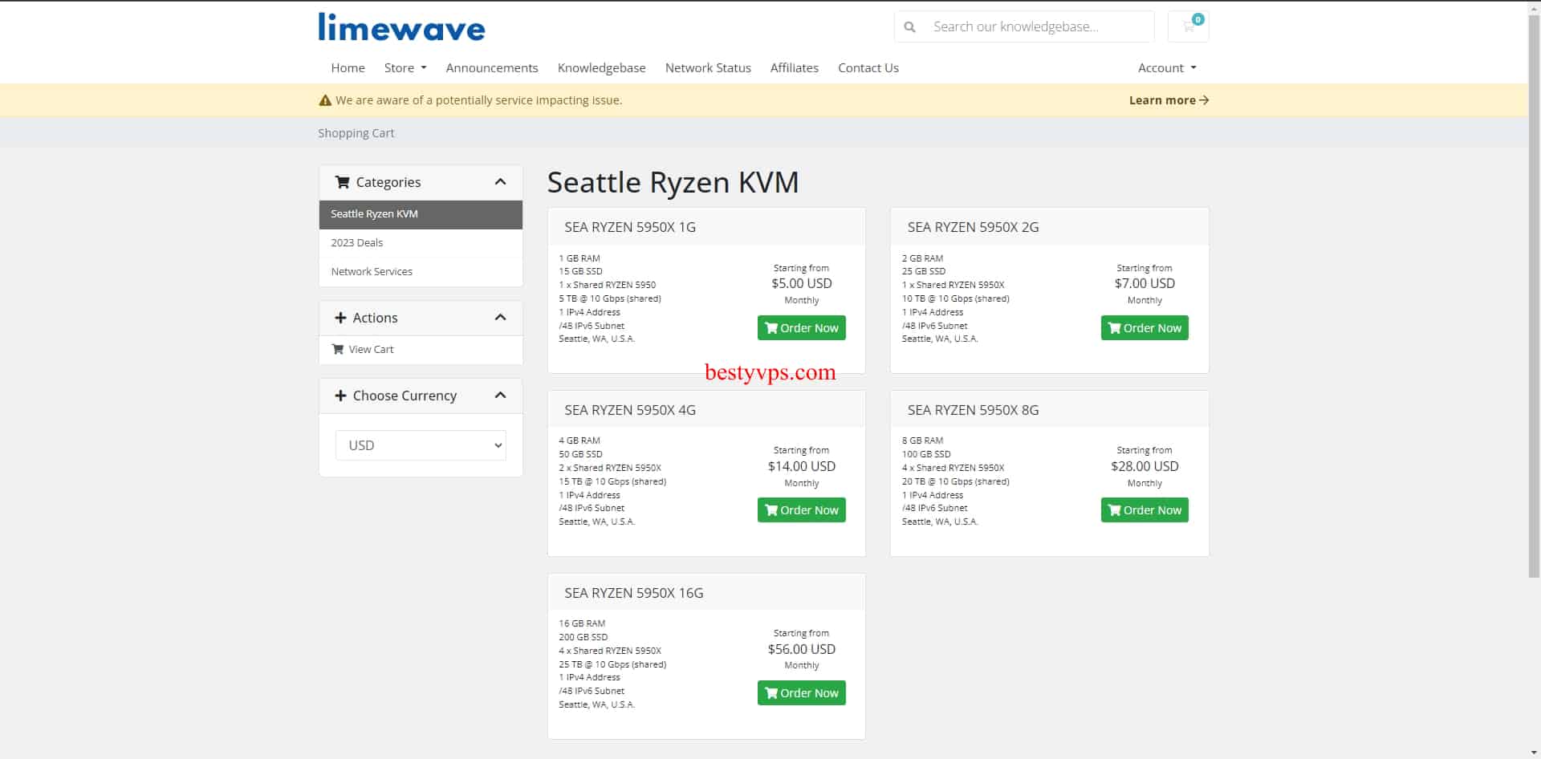Click '5 TB @ 10 Gbps (shared)' text
Image resolution: width=1541 pixels, height=759 pixels.
tap(610, 298)
